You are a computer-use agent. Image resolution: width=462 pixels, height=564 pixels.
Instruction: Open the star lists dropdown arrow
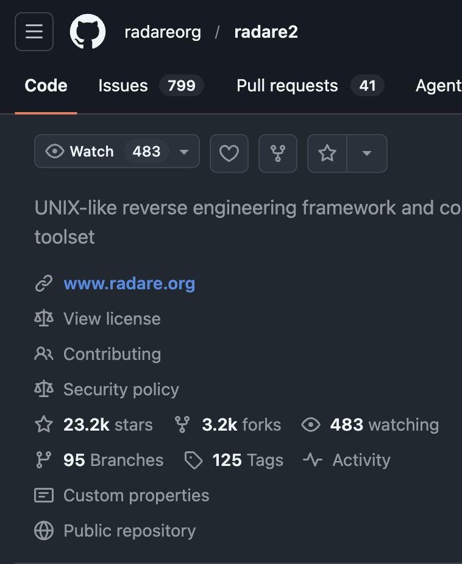367,153
